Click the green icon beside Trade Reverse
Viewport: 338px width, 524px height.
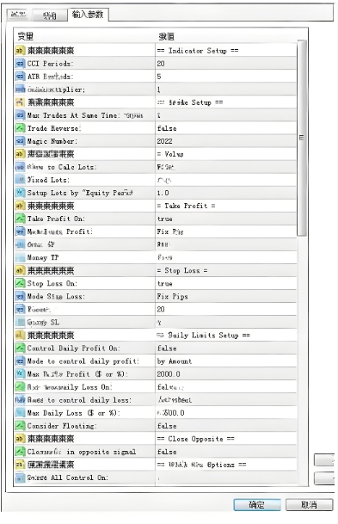[x=20, y=128]
